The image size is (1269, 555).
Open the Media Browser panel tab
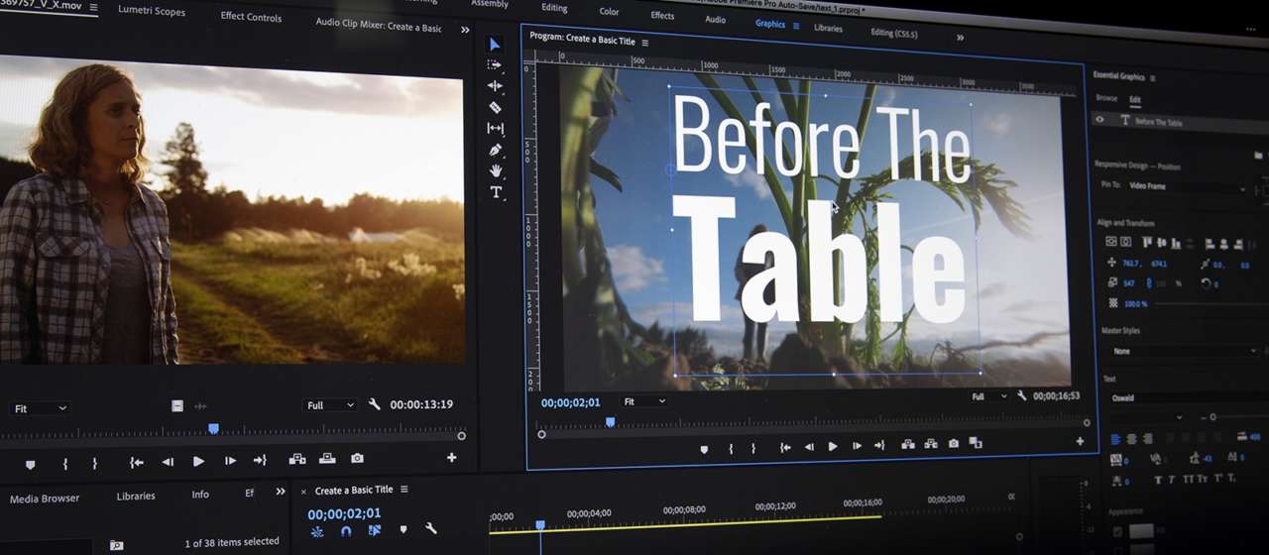tap(45, 499)
